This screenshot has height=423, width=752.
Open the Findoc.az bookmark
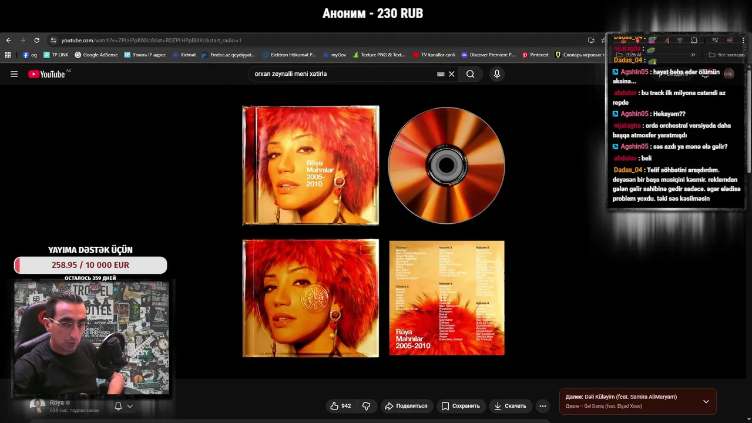point(229,55)
